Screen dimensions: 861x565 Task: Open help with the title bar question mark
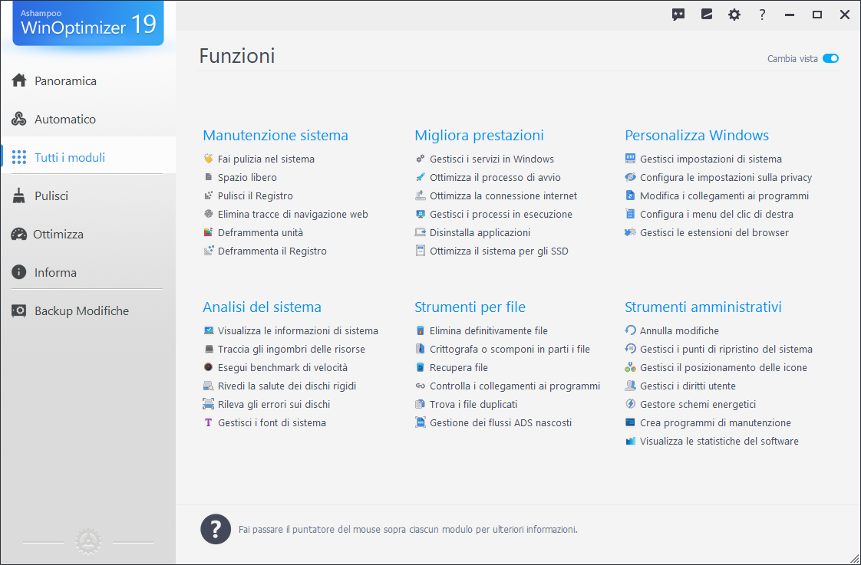point(761,15)
